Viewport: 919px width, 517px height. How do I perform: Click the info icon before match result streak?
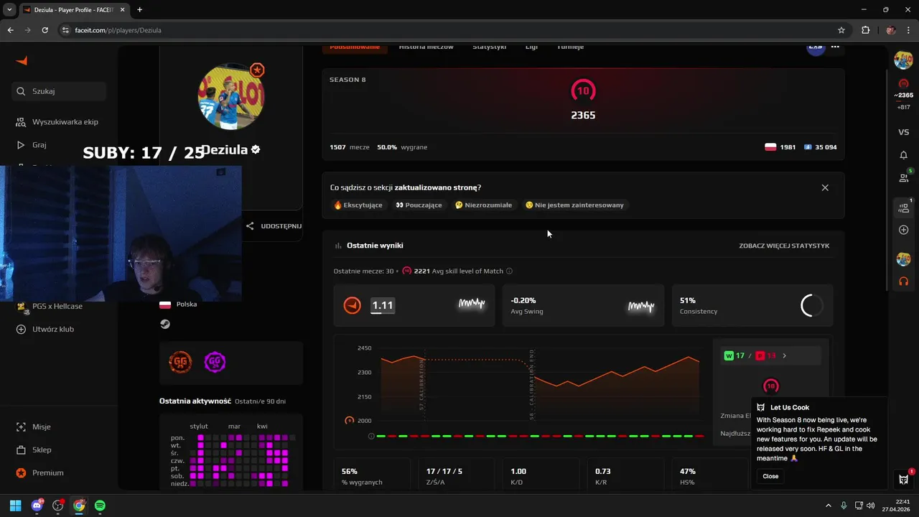tap(371, 436)
